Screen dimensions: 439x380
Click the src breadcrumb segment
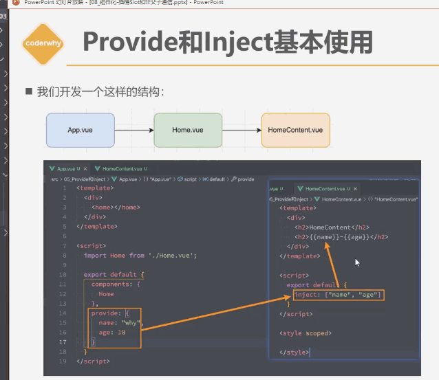(54, 179)
